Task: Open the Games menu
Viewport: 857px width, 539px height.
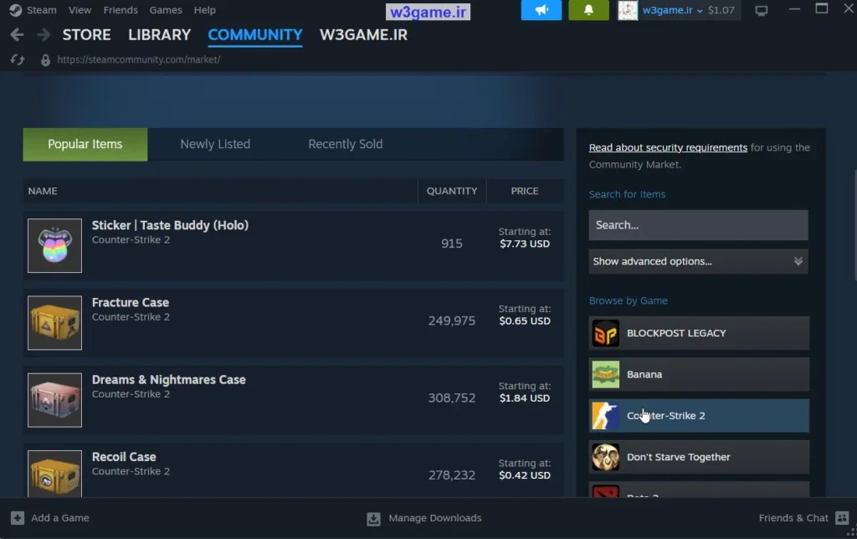Action: (x=166, y=10)
